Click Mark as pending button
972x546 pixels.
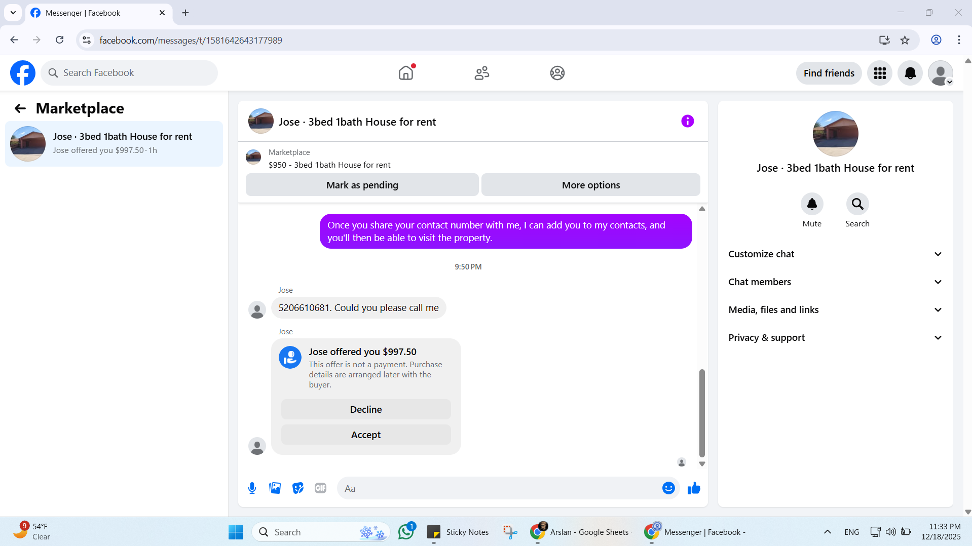362,185
